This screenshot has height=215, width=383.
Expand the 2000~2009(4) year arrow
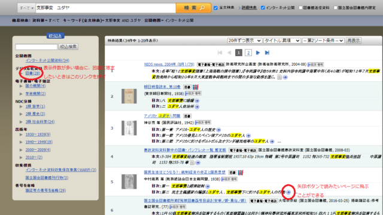pos(21,150)
